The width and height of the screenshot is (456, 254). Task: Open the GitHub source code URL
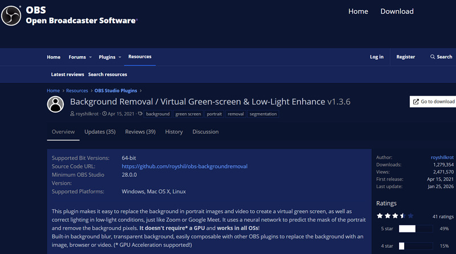point(184,166)
